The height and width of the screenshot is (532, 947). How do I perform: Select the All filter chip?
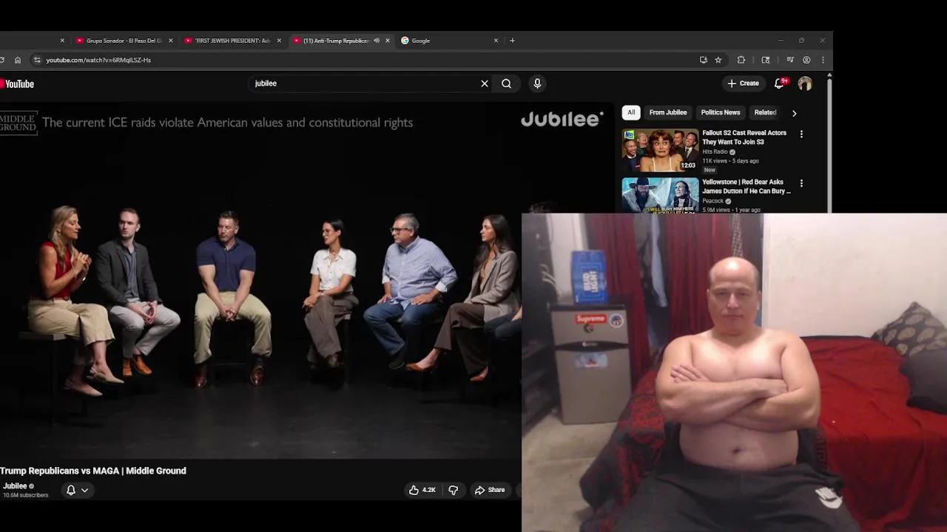click(631, 112)
